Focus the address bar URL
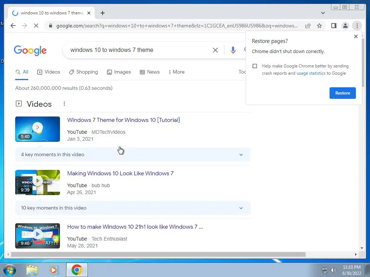Image resolution: width=370 pixels, height=277 pixels. coord(177,26)
